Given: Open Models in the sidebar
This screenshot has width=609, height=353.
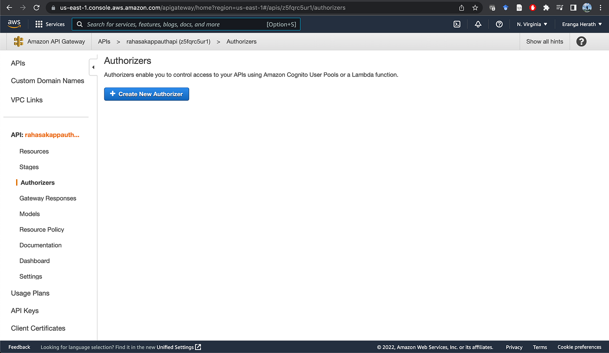Looking at the screenshot, I should pos(30,214).
